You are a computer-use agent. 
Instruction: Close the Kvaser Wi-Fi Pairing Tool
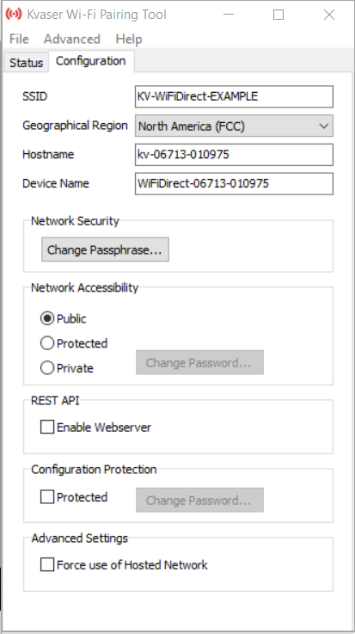coord(329,15)
